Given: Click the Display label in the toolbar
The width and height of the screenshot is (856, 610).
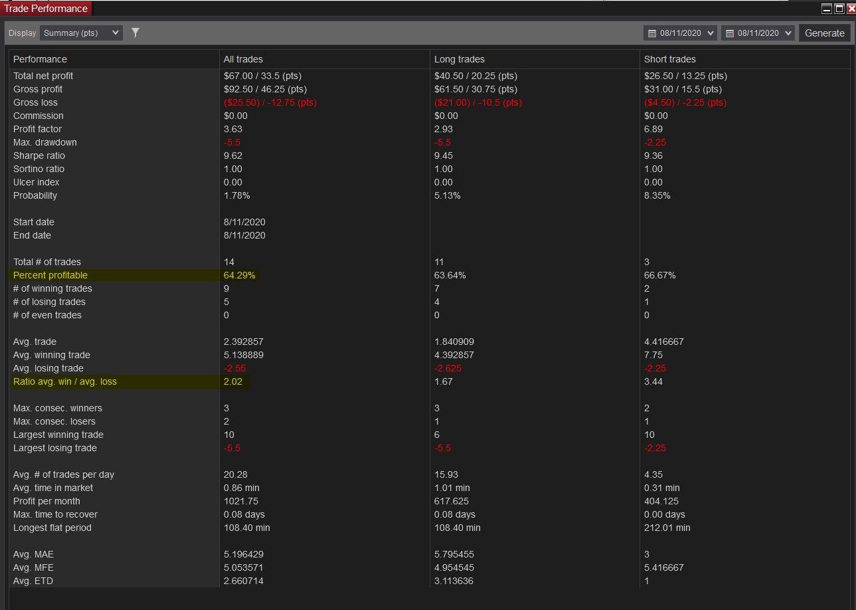Looking at the screenshot, I should pos(23,33).
